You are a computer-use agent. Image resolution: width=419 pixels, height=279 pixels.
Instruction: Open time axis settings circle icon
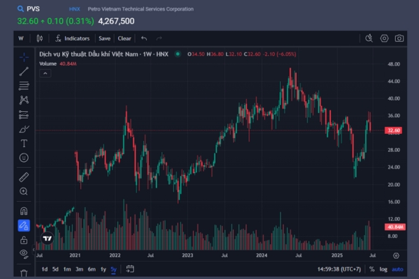point(396,255)
